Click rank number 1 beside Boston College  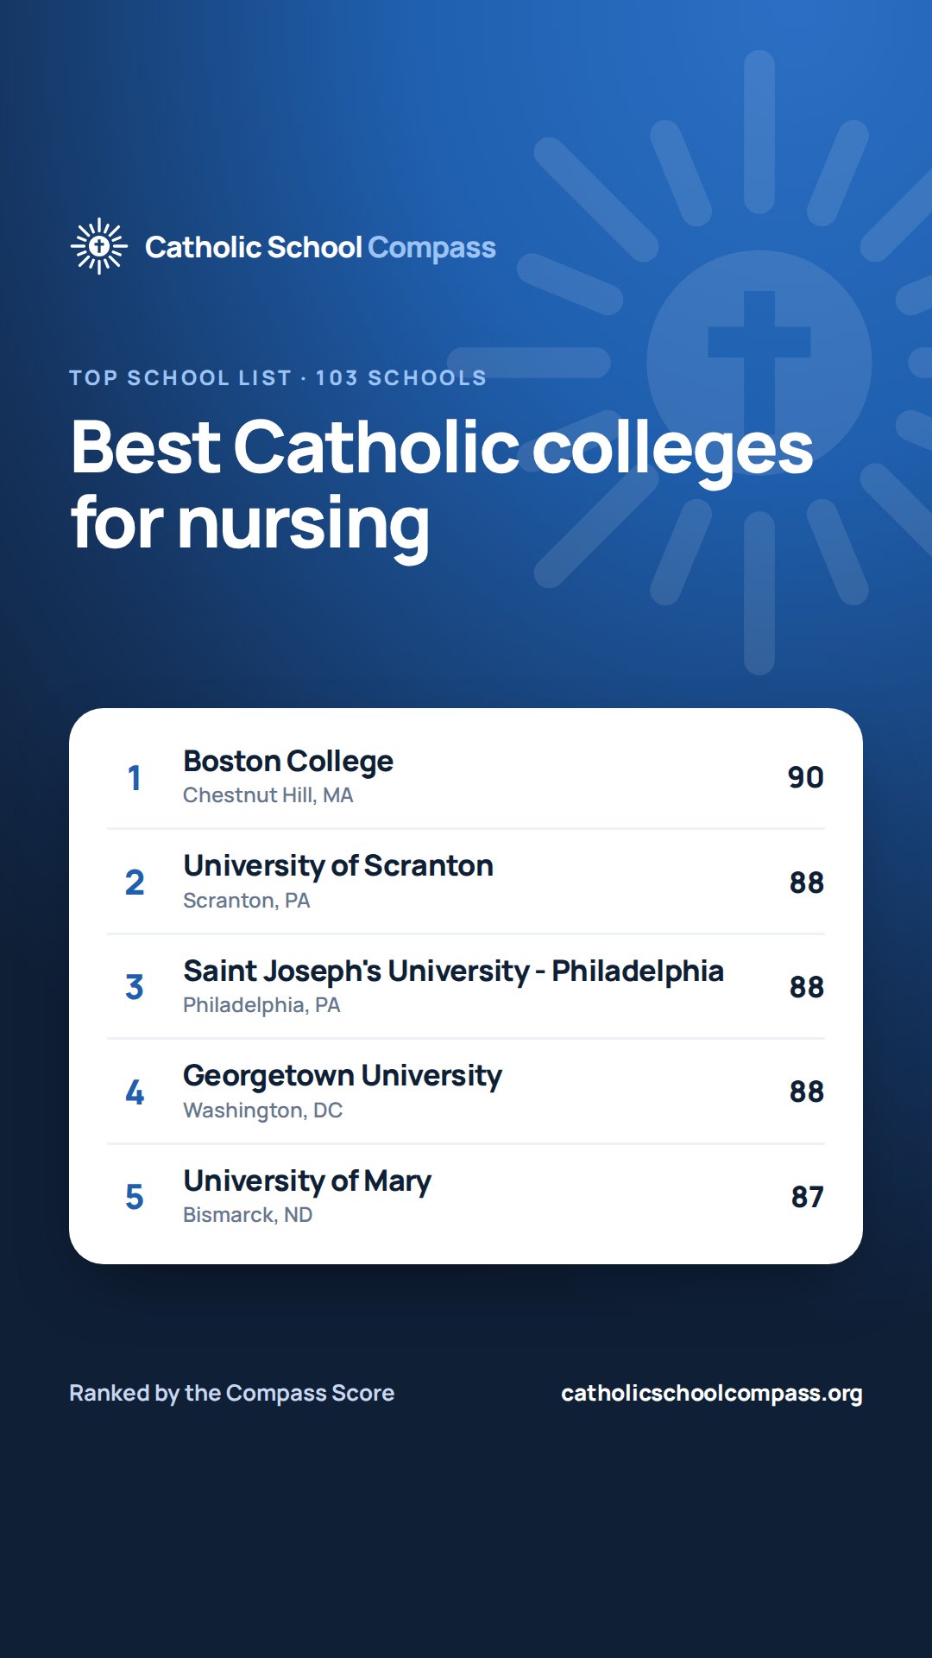(135, 778)
